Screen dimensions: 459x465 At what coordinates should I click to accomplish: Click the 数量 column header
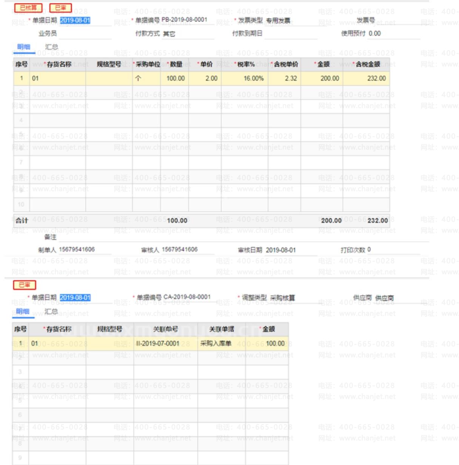coord(174,64)
